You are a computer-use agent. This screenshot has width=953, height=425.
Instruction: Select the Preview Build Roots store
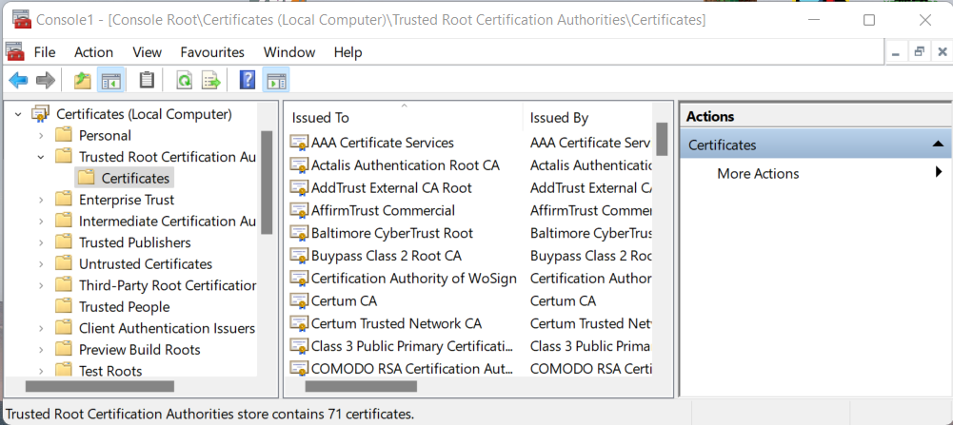[x=139, y=350]
